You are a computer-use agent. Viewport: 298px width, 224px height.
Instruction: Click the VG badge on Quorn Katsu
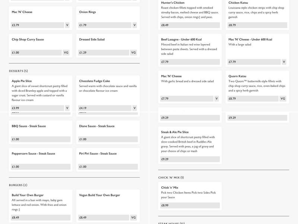(283, 99)
